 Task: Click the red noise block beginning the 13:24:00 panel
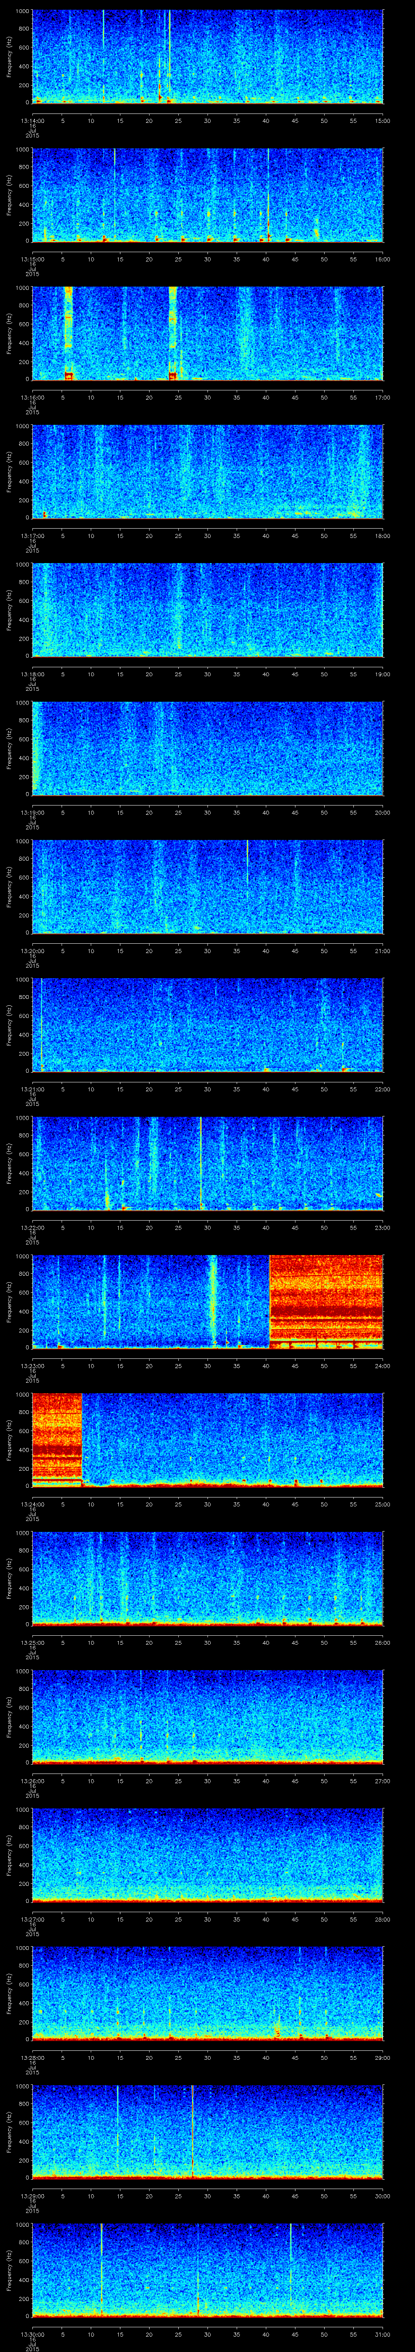tap(57, 1438)
